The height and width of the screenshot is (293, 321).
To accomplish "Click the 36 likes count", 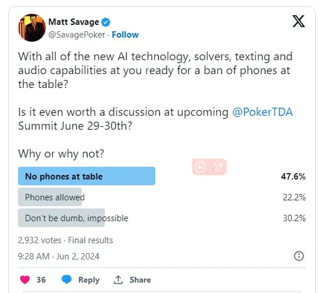I will 41,280.
